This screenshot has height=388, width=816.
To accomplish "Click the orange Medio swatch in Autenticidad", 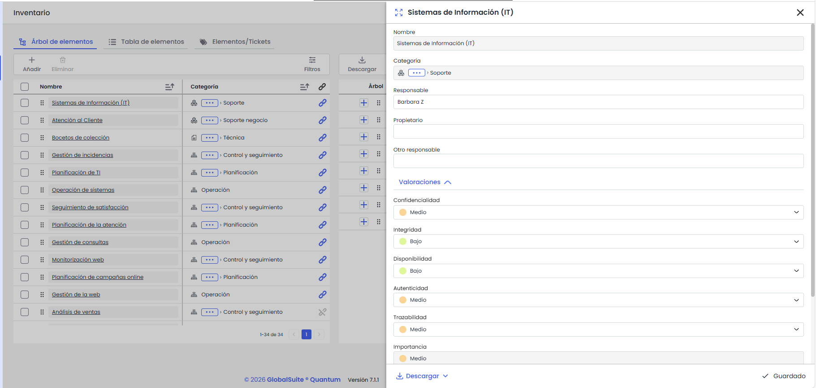I will point(402,300).
